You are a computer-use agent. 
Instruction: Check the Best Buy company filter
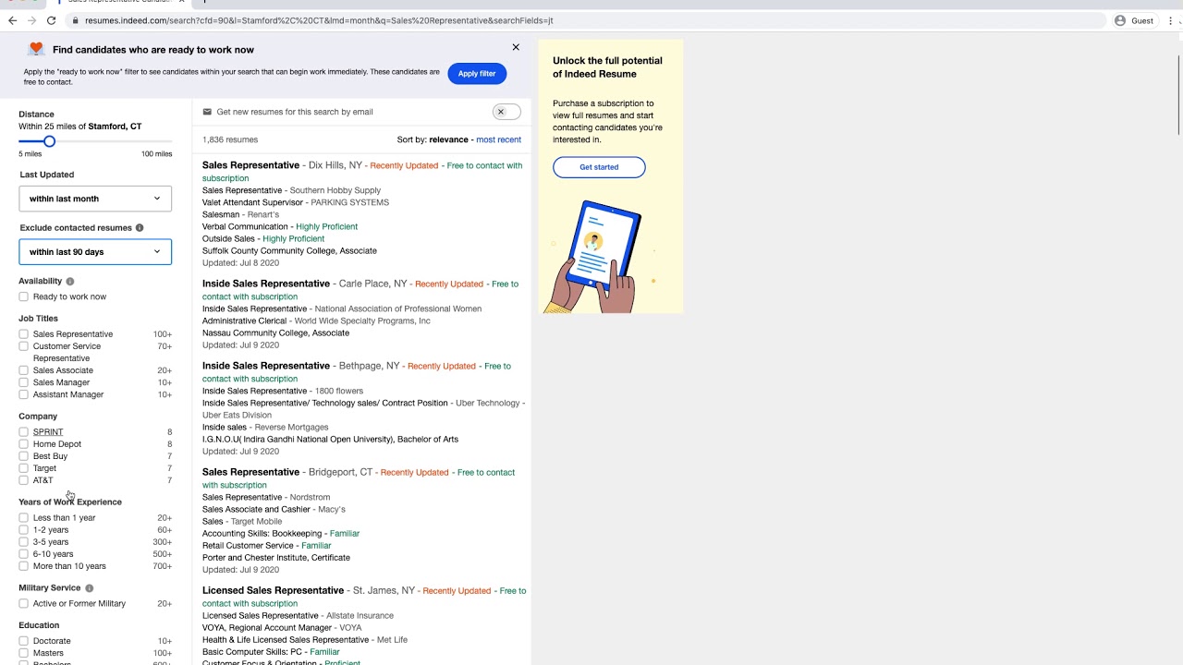(23, 456)
